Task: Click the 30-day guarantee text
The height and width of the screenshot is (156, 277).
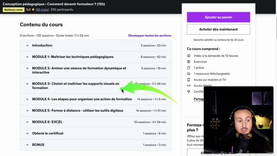Action: click(x=218, y=40)
